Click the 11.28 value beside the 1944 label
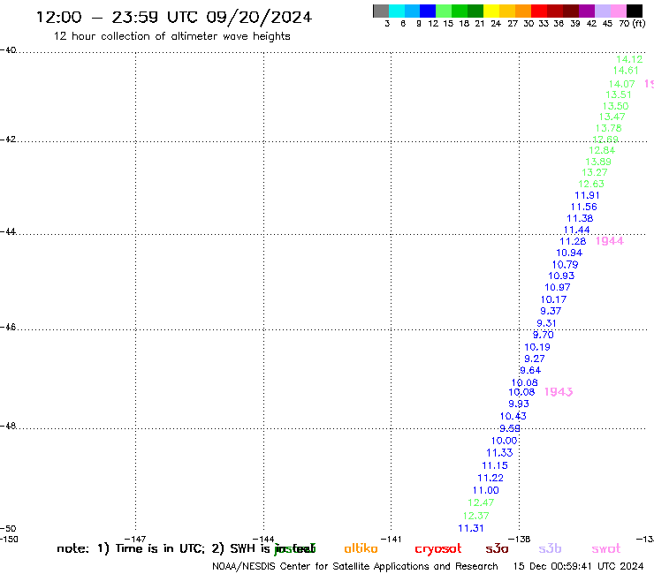Screen dimensions: 654x574 tap(573, 241)
